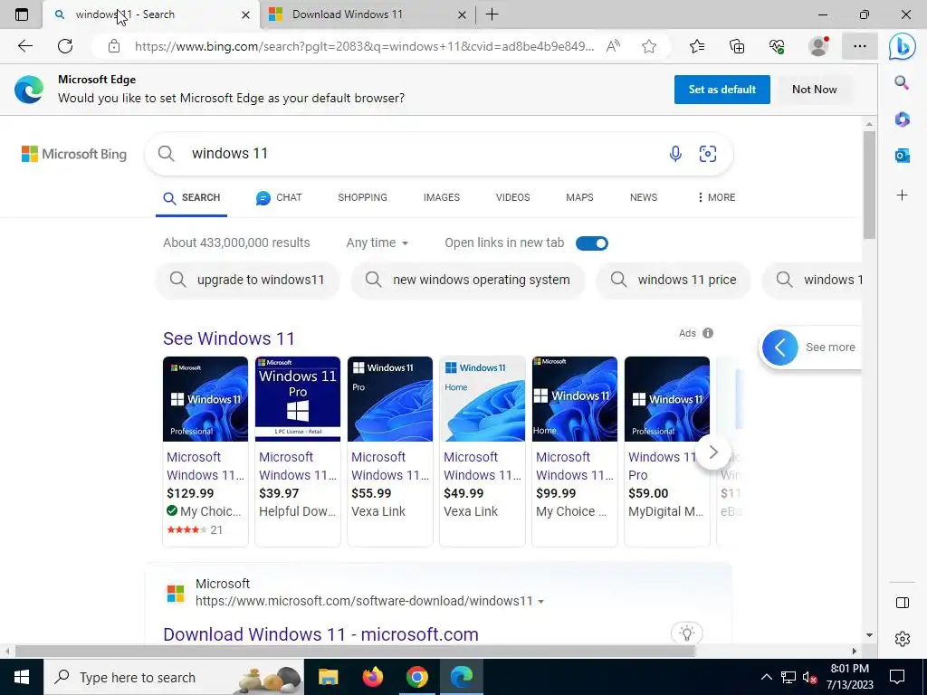Viewport: 927px width, 695px height.
Task: Open the SHOPPING tab
Action: [362, 197]
